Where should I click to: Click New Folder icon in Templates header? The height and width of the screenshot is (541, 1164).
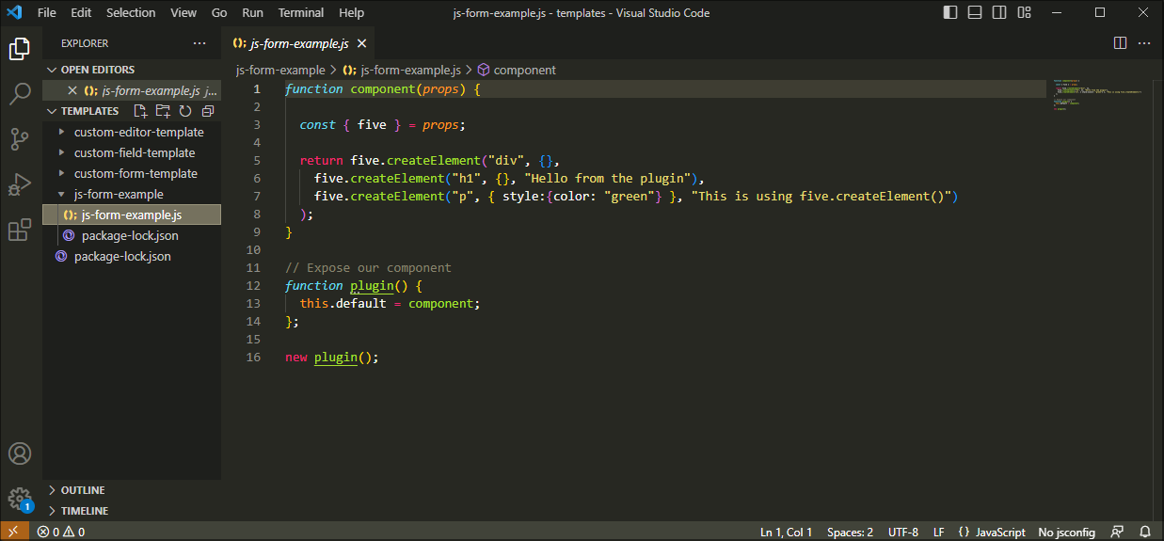(x=164, y=111)
